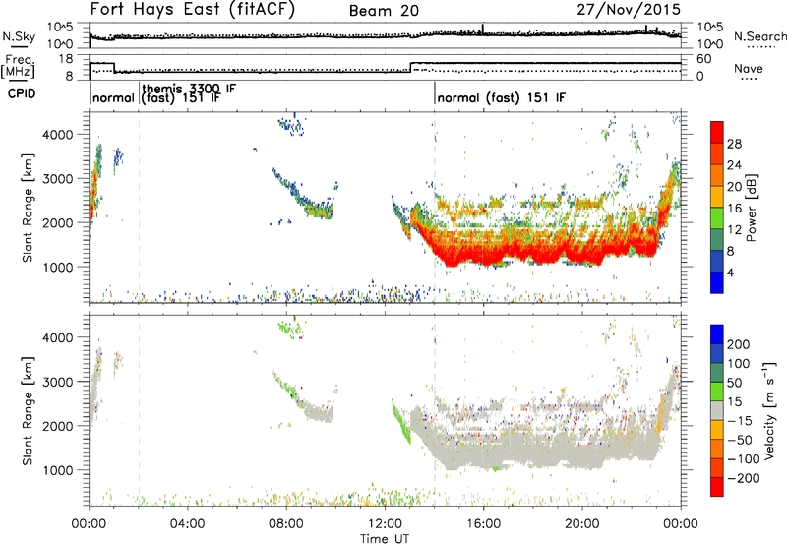Click the 'Velocity [m s-1]' color bar title
787x545 pixels.
(x=768, y=410)
